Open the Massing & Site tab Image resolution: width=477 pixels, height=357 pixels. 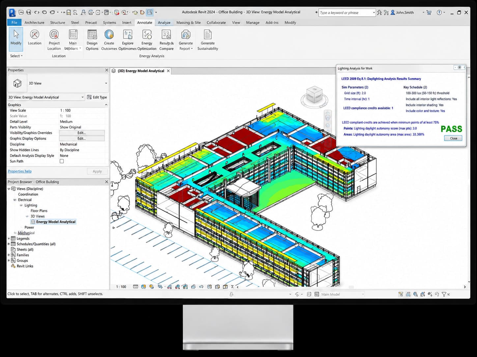[188, 23]
